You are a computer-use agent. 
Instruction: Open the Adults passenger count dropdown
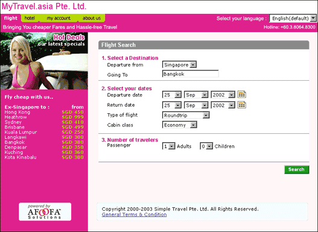point(168,146)
